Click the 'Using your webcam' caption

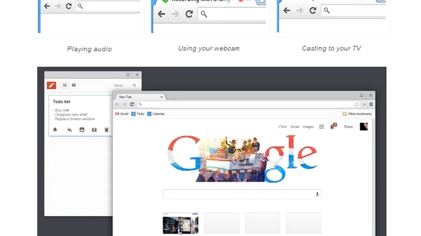tap(209, 48)
